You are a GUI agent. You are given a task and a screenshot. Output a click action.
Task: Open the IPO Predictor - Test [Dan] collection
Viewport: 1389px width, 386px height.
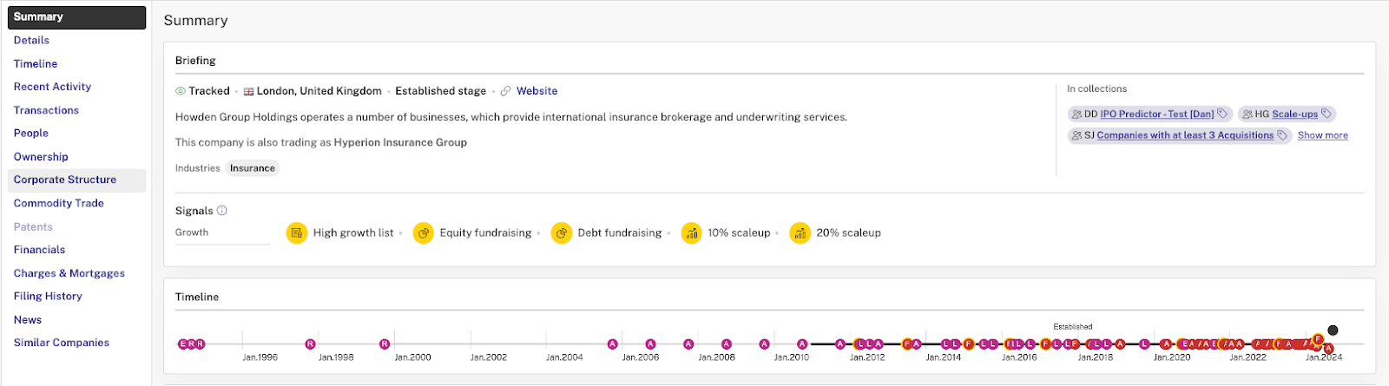tap(1157, 114)
